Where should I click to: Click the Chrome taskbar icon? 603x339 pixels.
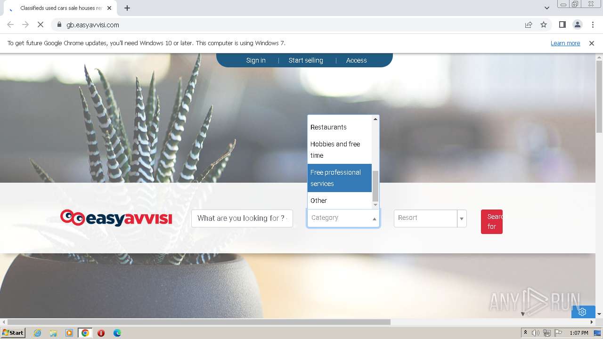85,333
